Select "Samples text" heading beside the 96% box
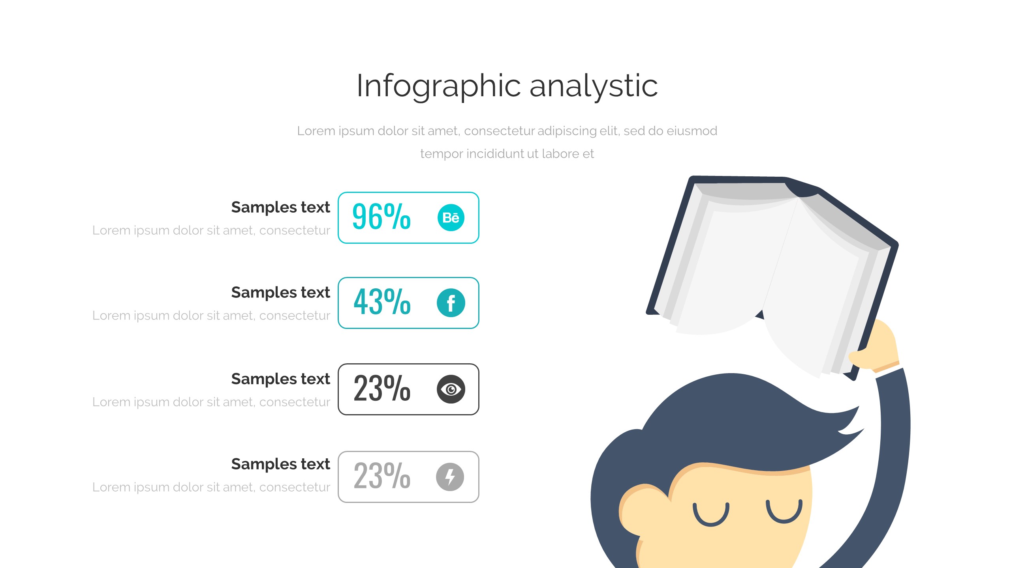Image resolution: width=1011 pixels, height=568 pixels. (x=280, y=207)
